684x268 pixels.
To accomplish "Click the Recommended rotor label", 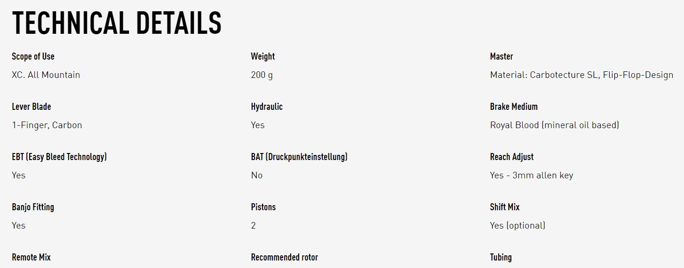I will [285, 257].
